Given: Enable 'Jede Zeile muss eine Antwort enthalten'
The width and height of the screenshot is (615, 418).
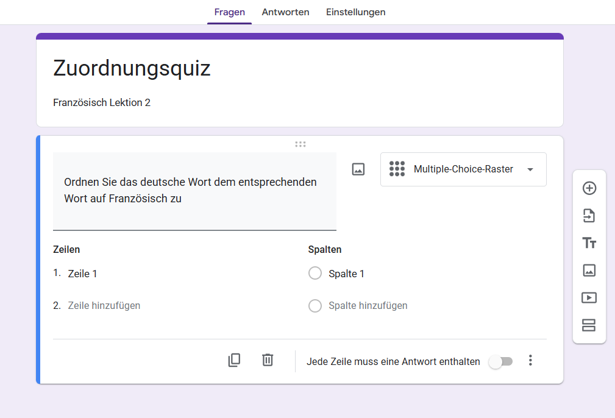Looking at the screenshot, I should [500, 361].
